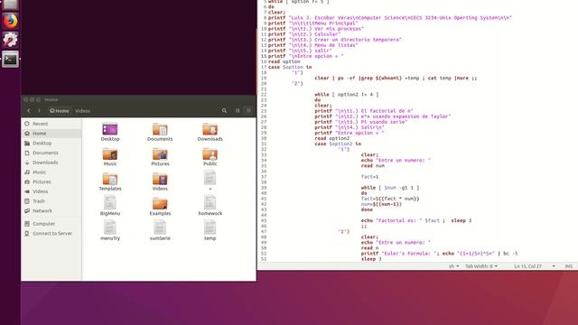Image resolution: width=578 pixels, height=325 pixels.
Task: Open the Terminal from the dock
Action: (x=10, y=59)
